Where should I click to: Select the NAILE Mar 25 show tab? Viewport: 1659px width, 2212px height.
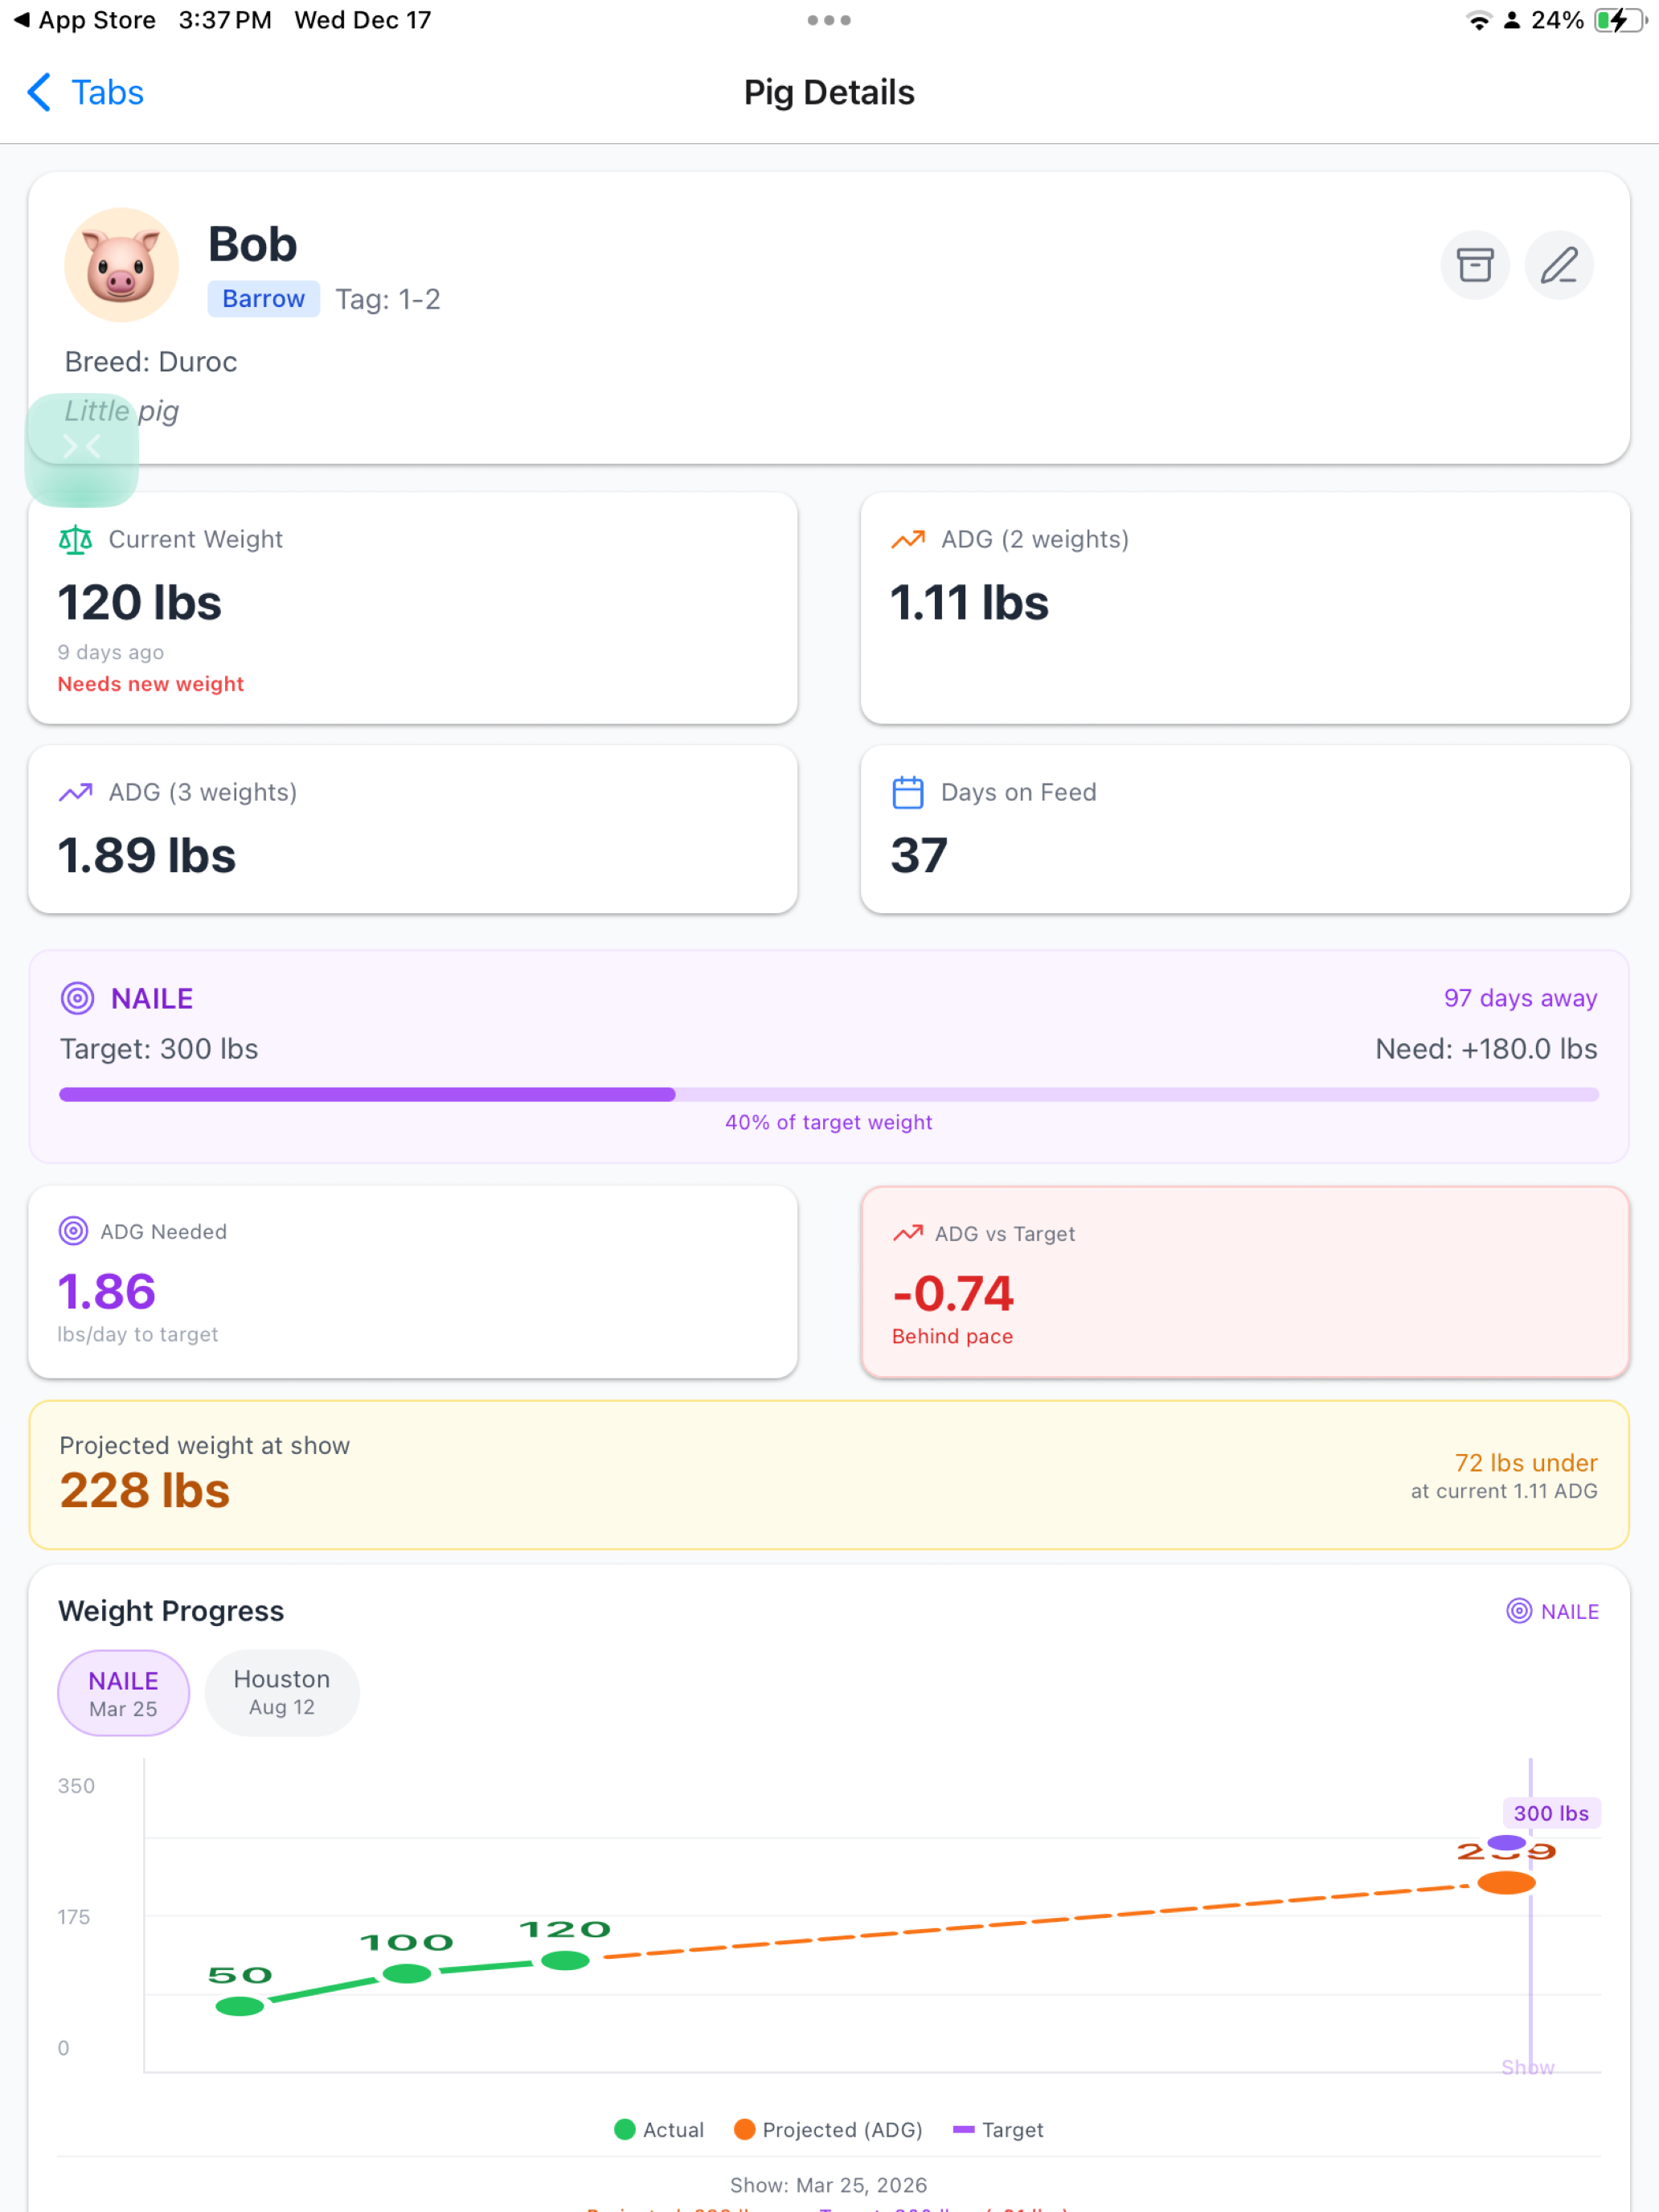pyautogui.click(x=124, y=1693)
